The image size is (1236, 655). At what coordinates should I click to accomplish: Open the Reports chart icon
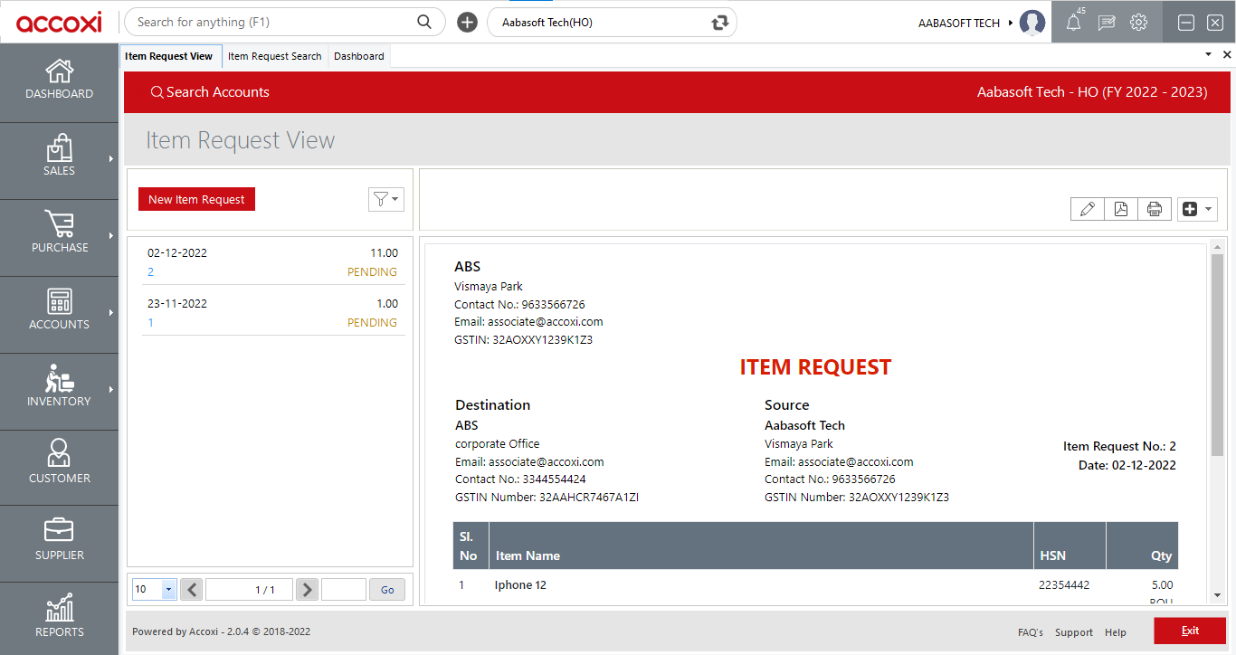point(59,607)
